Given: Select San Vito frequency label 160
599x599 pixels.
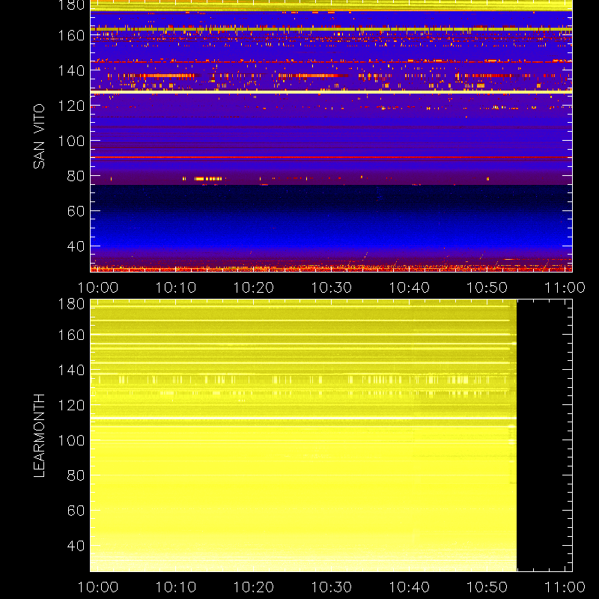Looking at the screenshot, I should pyautogui.click(x=71, y=35).
